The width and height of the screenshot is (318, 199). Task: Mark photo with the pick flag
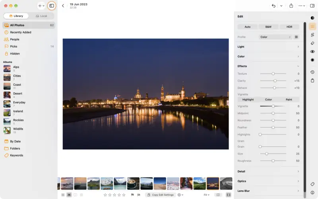pos(132,195)
